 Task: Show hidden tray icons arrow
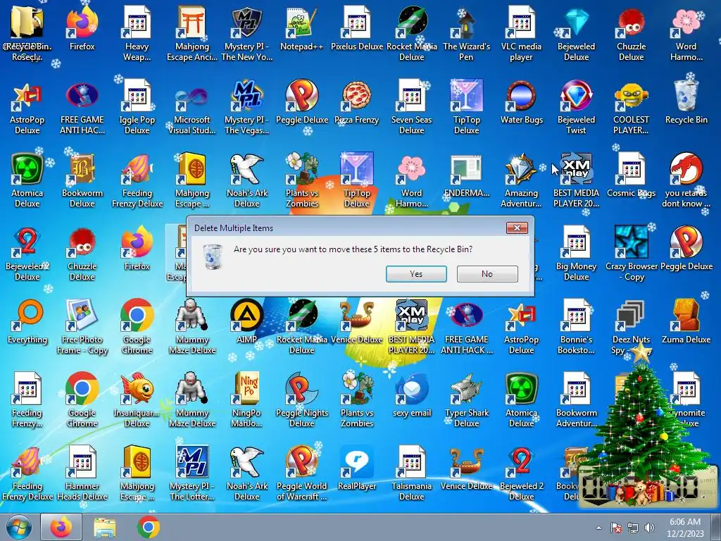pos(598,528)
